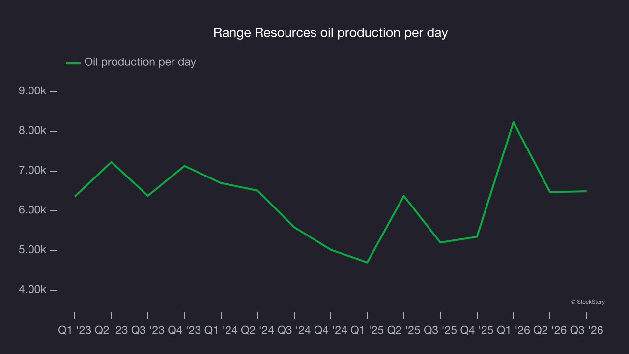Viewport: 629px width, 354px height.
Task: Select the Q4 '25 x-axis label
Action: tap(477, 330)
